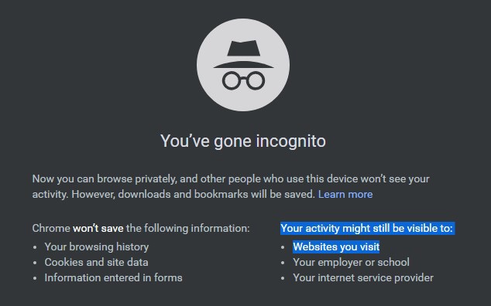491x306 pixels.
Task: Click the bullet beside "Your internet service provider"
Action: [x=283, y=278]
